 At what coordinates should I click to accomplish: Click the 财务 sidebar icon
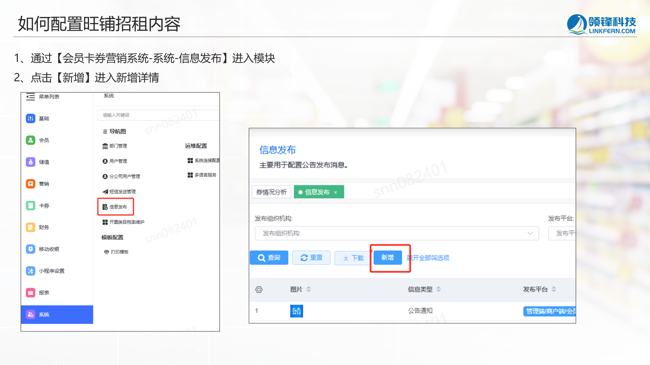(30, 227)
